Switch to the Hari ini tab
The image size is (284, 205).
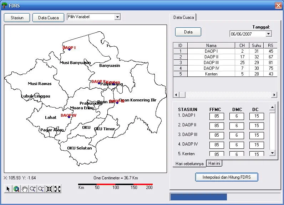tap(214, 163)
